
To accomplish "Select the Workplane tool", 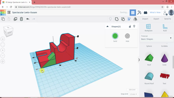I will [x=148, y=28].
